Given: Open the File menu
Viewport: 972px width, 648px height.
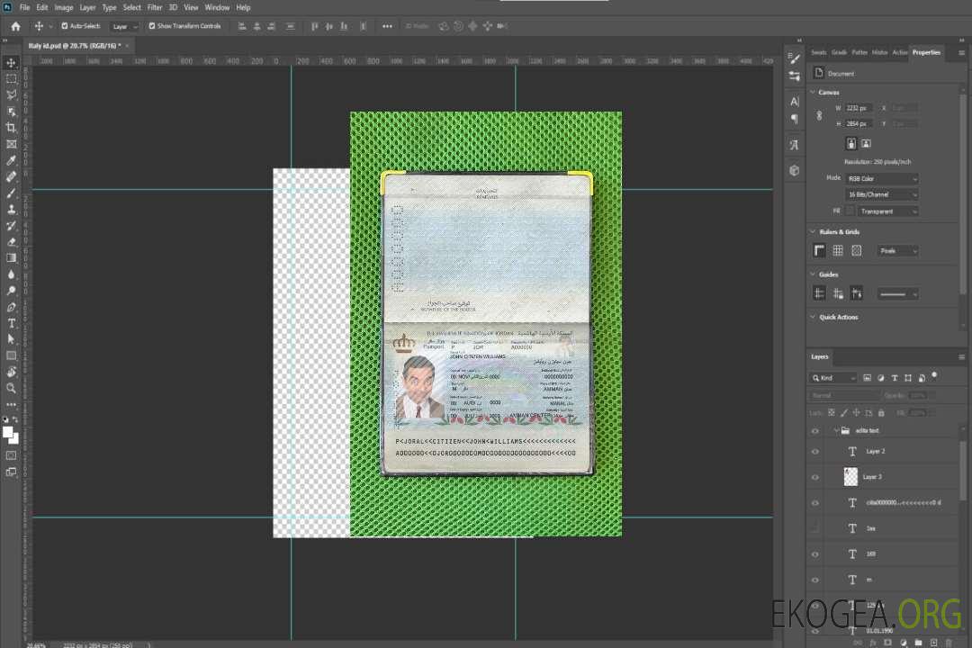Looking at the screenshot, I should [25, 7].
